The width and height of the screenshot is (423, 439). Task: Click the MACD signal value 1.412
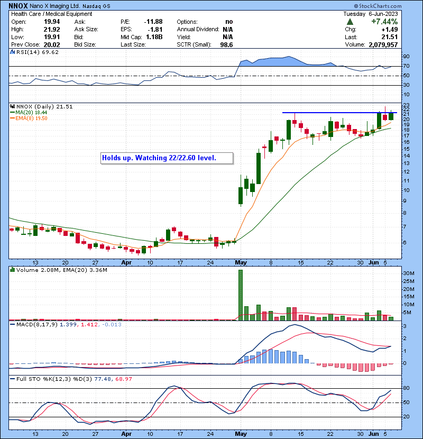click(x=89, y=325)
